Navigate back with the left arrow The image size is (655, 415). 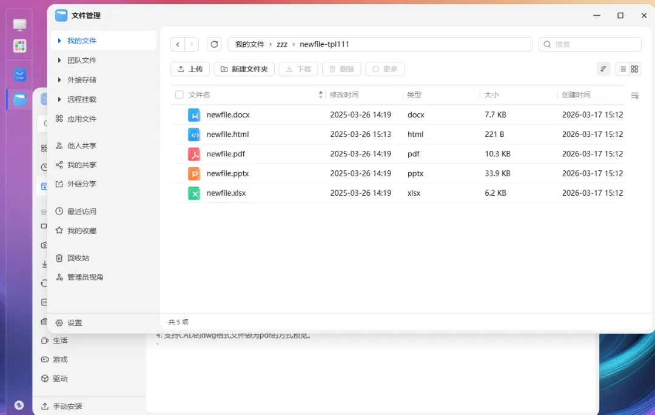point(178,44)
